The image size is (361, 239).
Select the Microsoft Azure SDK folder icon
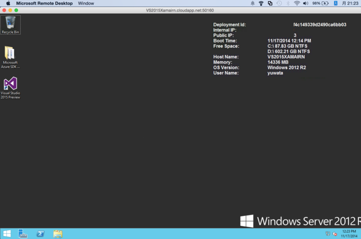pos(10,57)
